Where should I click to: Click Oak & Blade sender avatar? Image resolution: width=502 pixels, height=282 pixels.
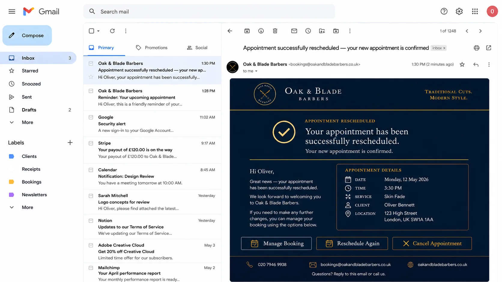(x=232, y=67)
